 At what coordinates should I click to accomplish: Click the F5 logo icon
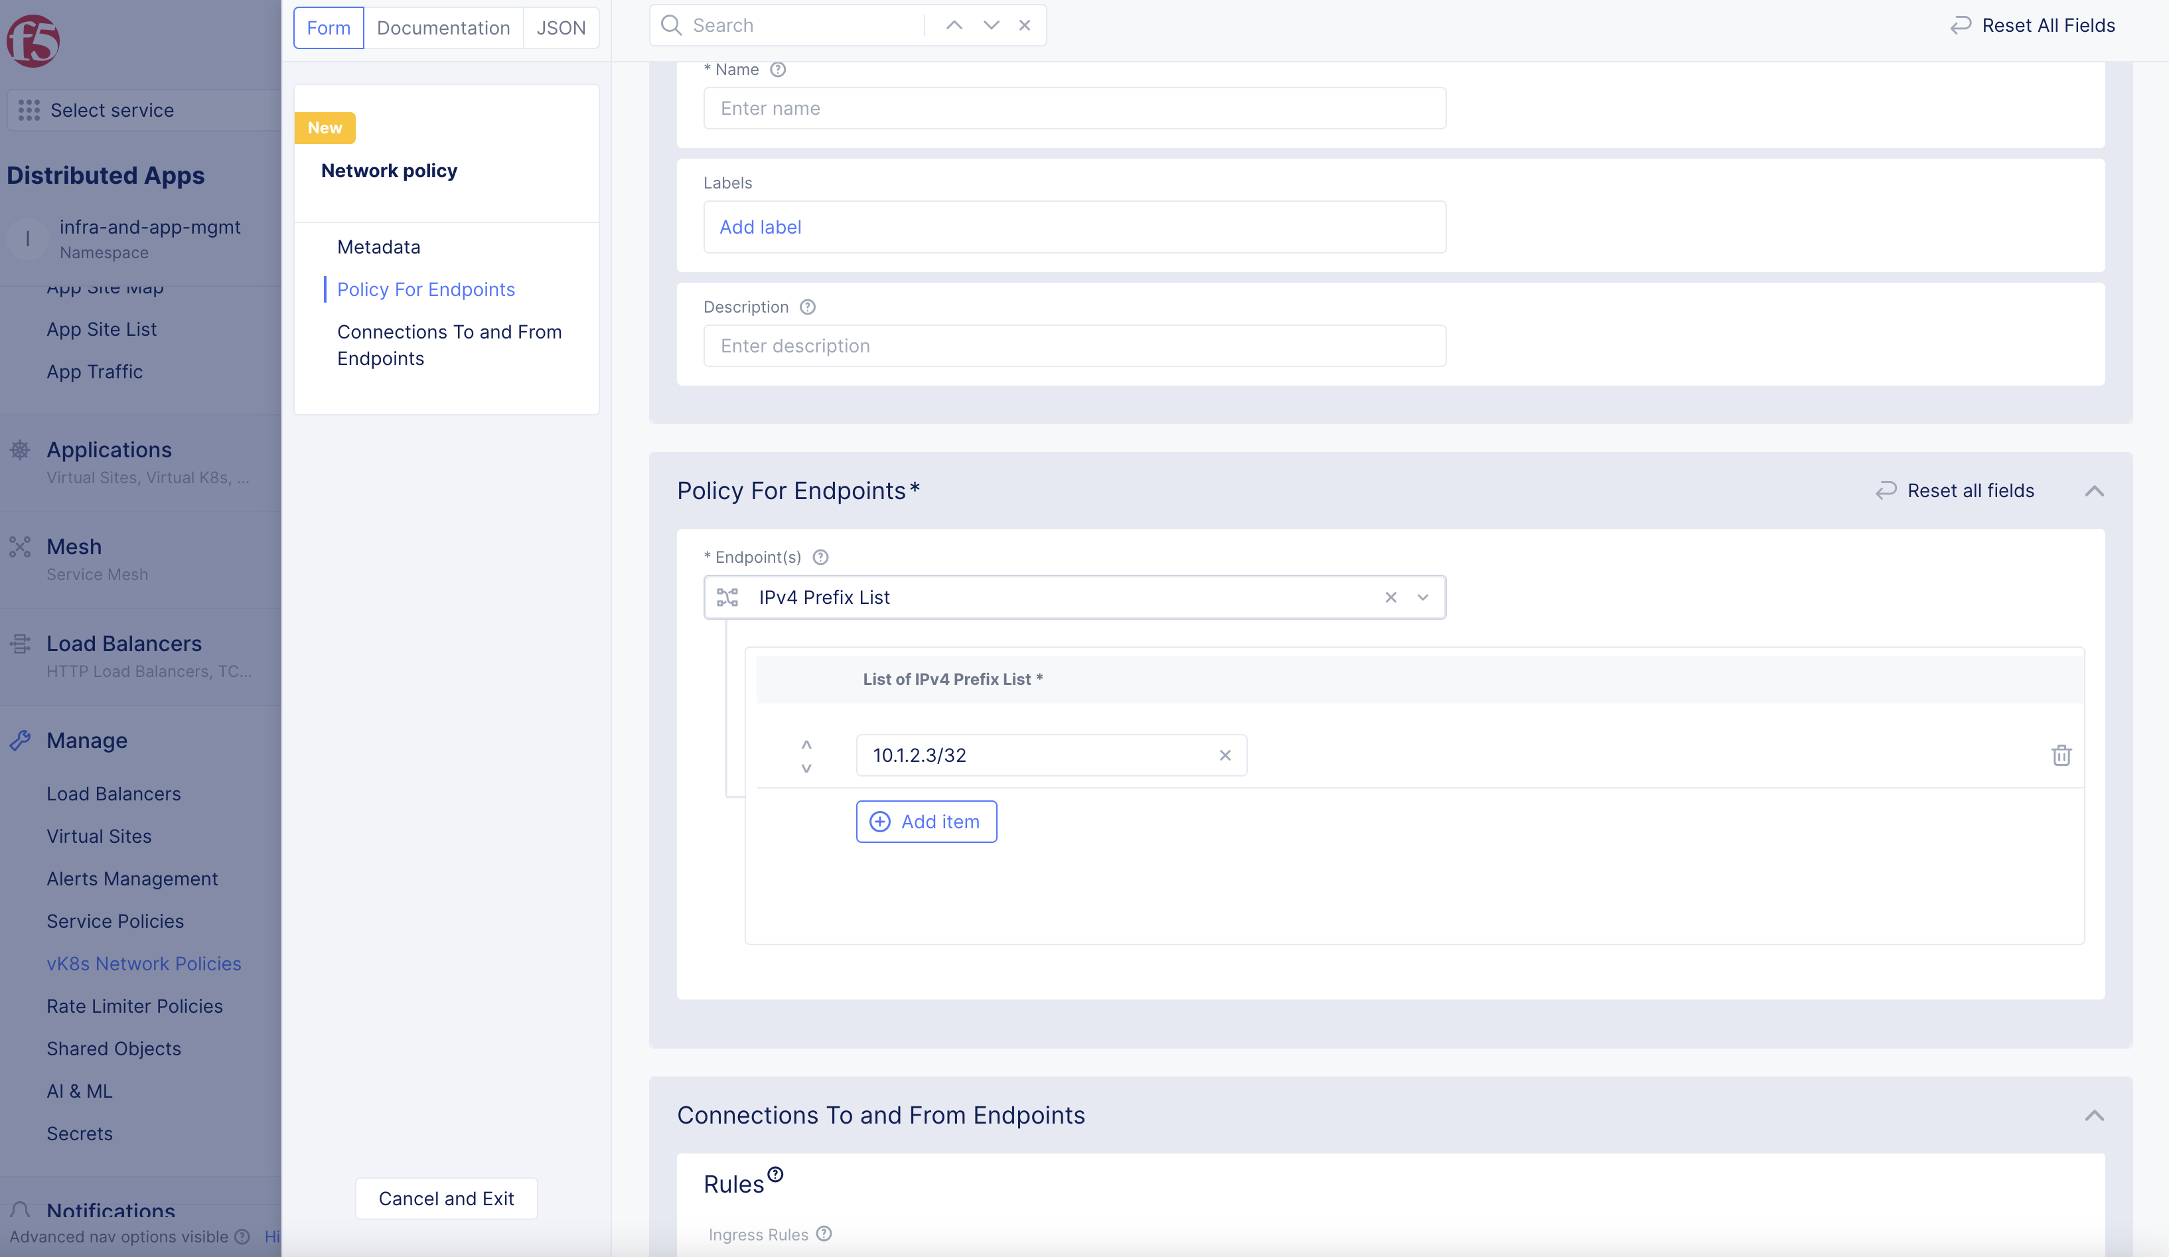point(33,40)
